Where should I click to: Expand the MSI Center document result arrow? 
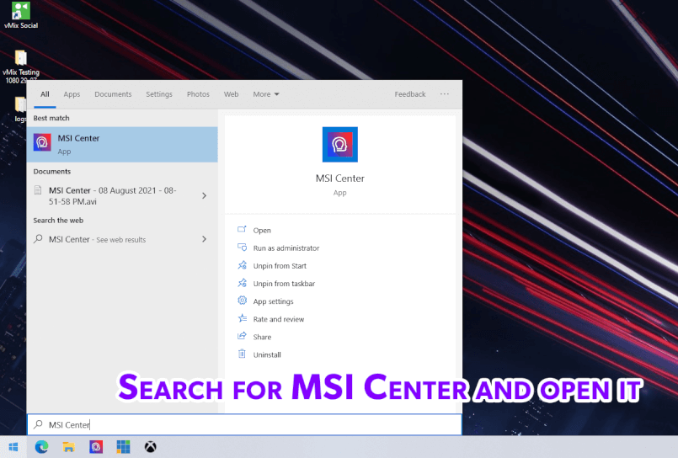(x=204, y=195)
